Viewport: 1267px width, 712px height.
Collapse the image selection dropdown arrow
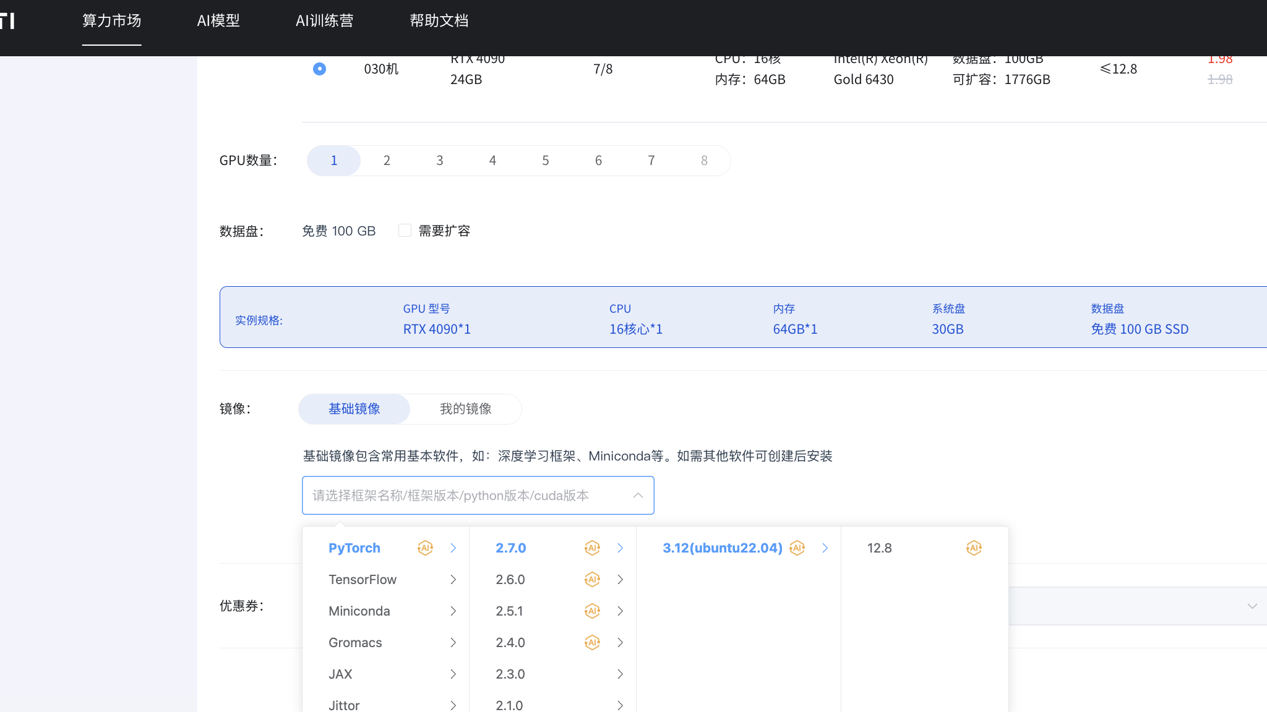pos(638,496)
